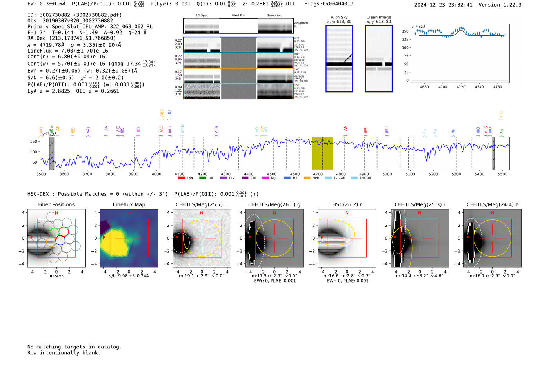
Task: Click the Clean Image cutout
Action: [379, 58]
